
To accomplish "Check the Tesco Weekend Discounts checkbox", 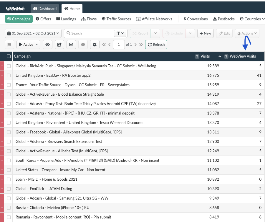I will (x=9, y=123).
